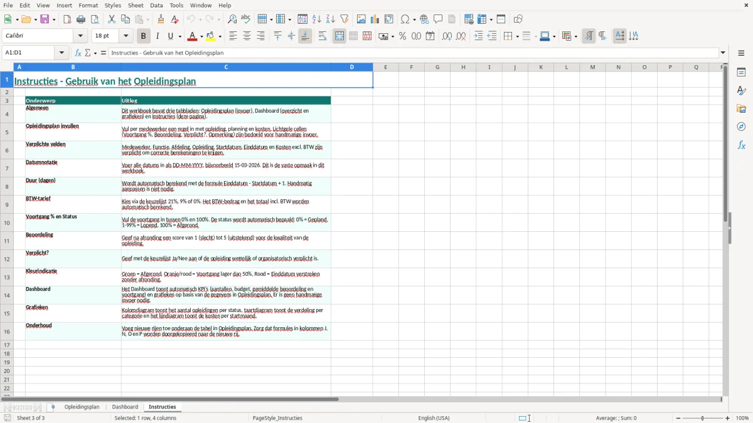Click the 100% zoom level

[x=742, y=418]
